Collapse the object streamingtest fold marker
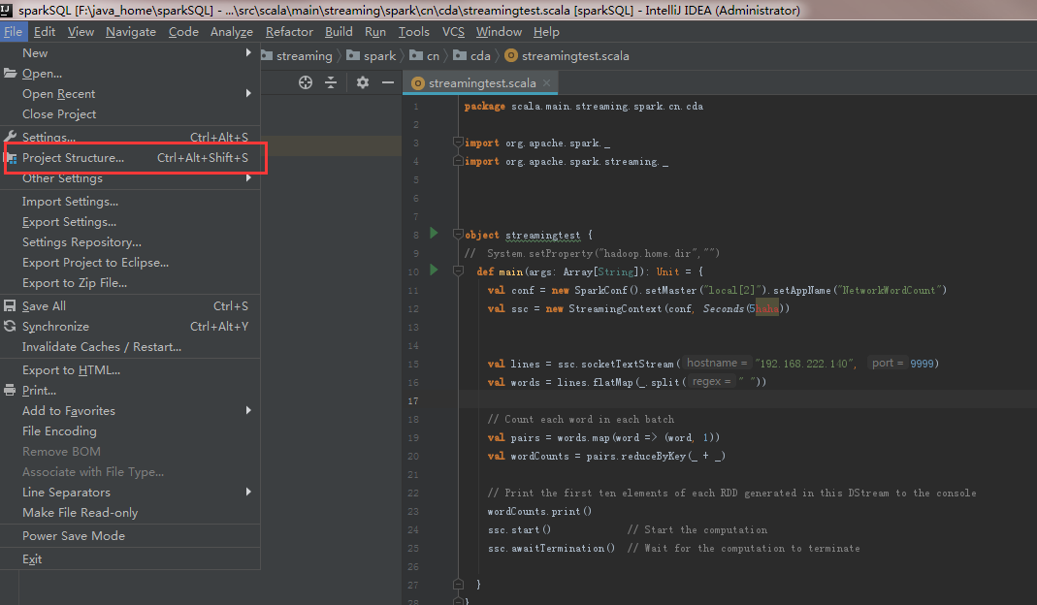The height and width of the screenshot is (605, 1037). click(x=458, y=234)
